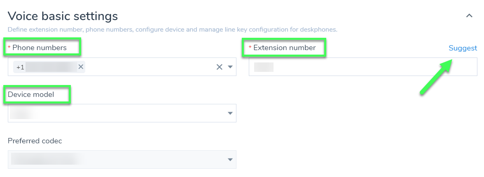Image resolution: width=484 pixels, height=177 pixels.
Task: Click the Device model label
Action: pyautogui.click(x=31, y=94)
